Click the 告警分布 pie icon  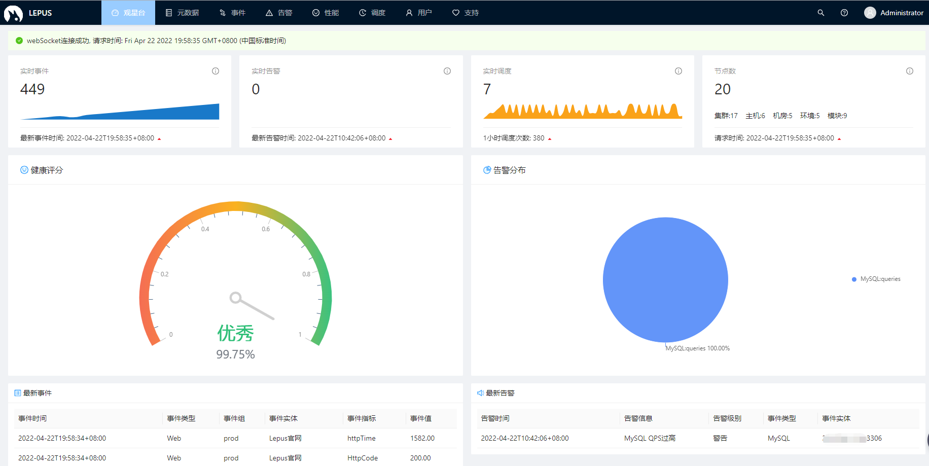[x=487, y=170]
